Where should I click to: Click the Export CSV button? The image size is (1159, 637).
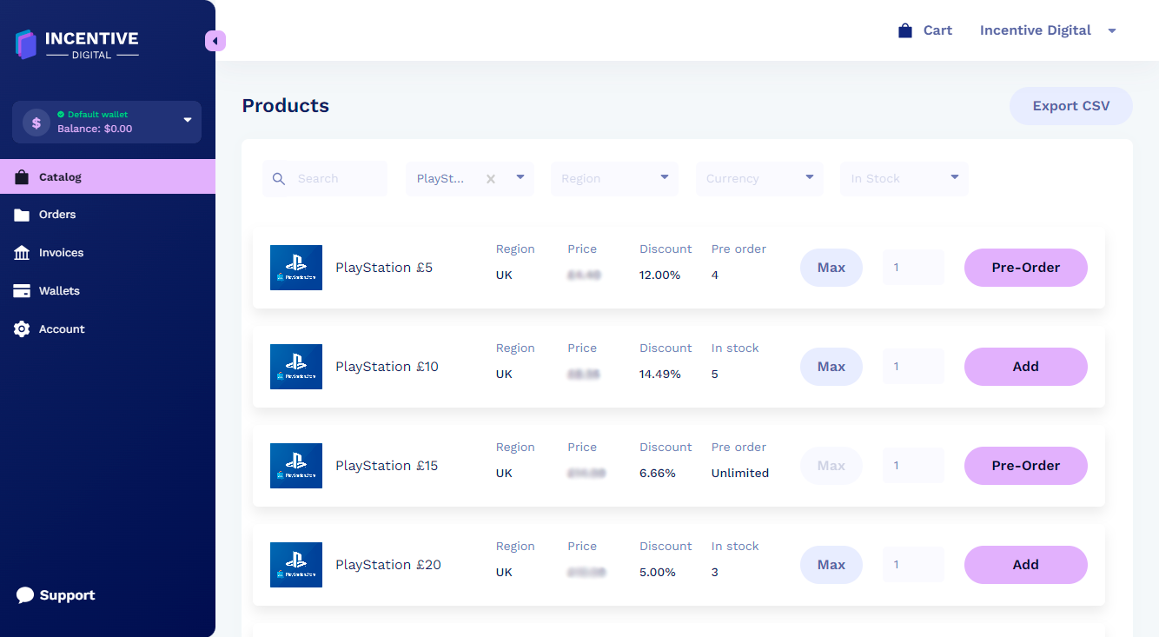tap(1070, 106)
